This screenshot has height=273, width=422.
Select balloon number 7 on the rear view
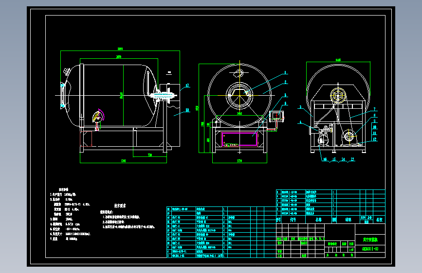(x=374, y=109)
